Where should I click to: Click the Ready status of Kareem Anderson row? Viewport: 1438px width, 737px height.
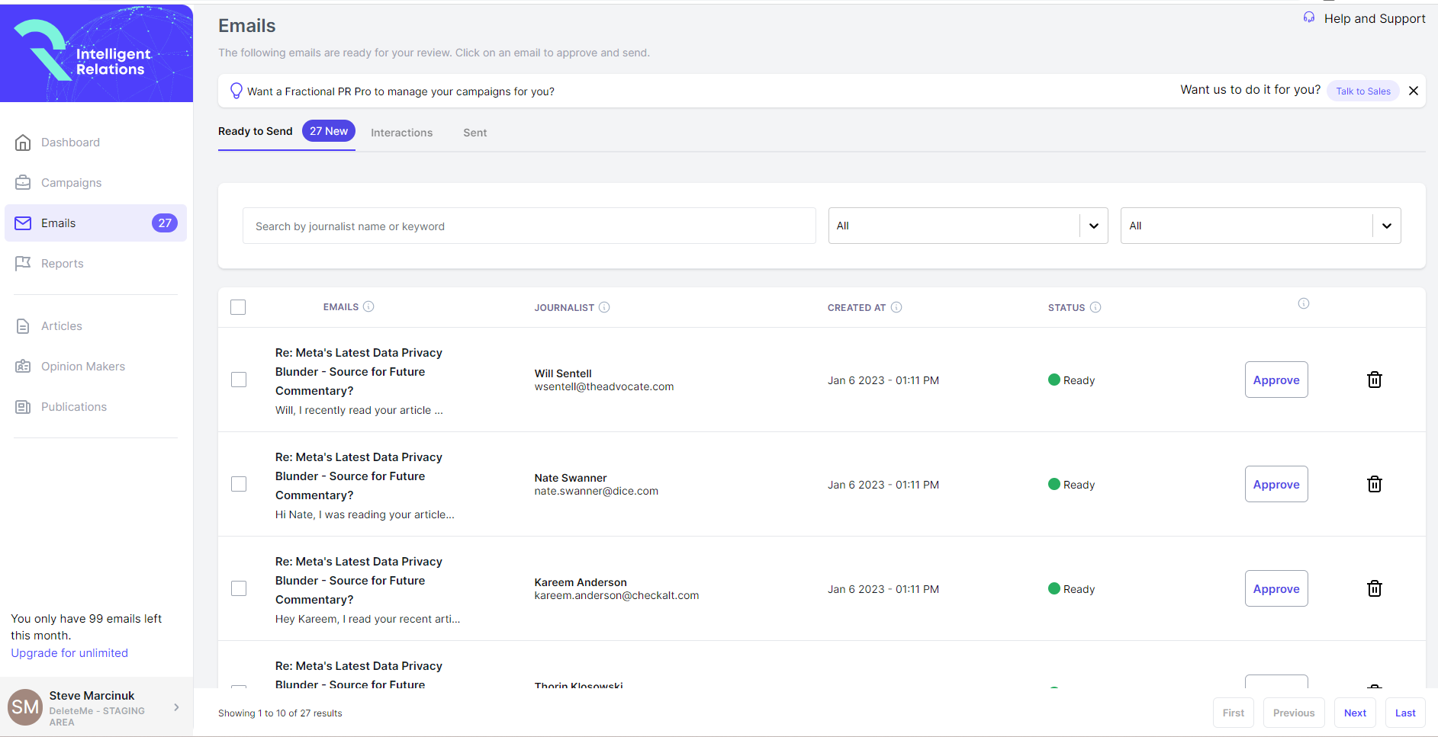pyautogui.click(x=1071, y=588)
